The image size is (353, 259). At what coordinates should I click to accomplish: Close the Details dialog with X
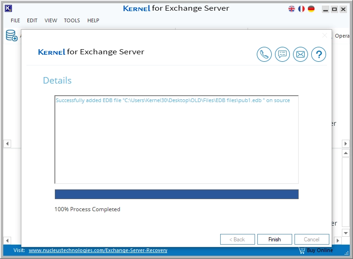(x=325, y=35)
